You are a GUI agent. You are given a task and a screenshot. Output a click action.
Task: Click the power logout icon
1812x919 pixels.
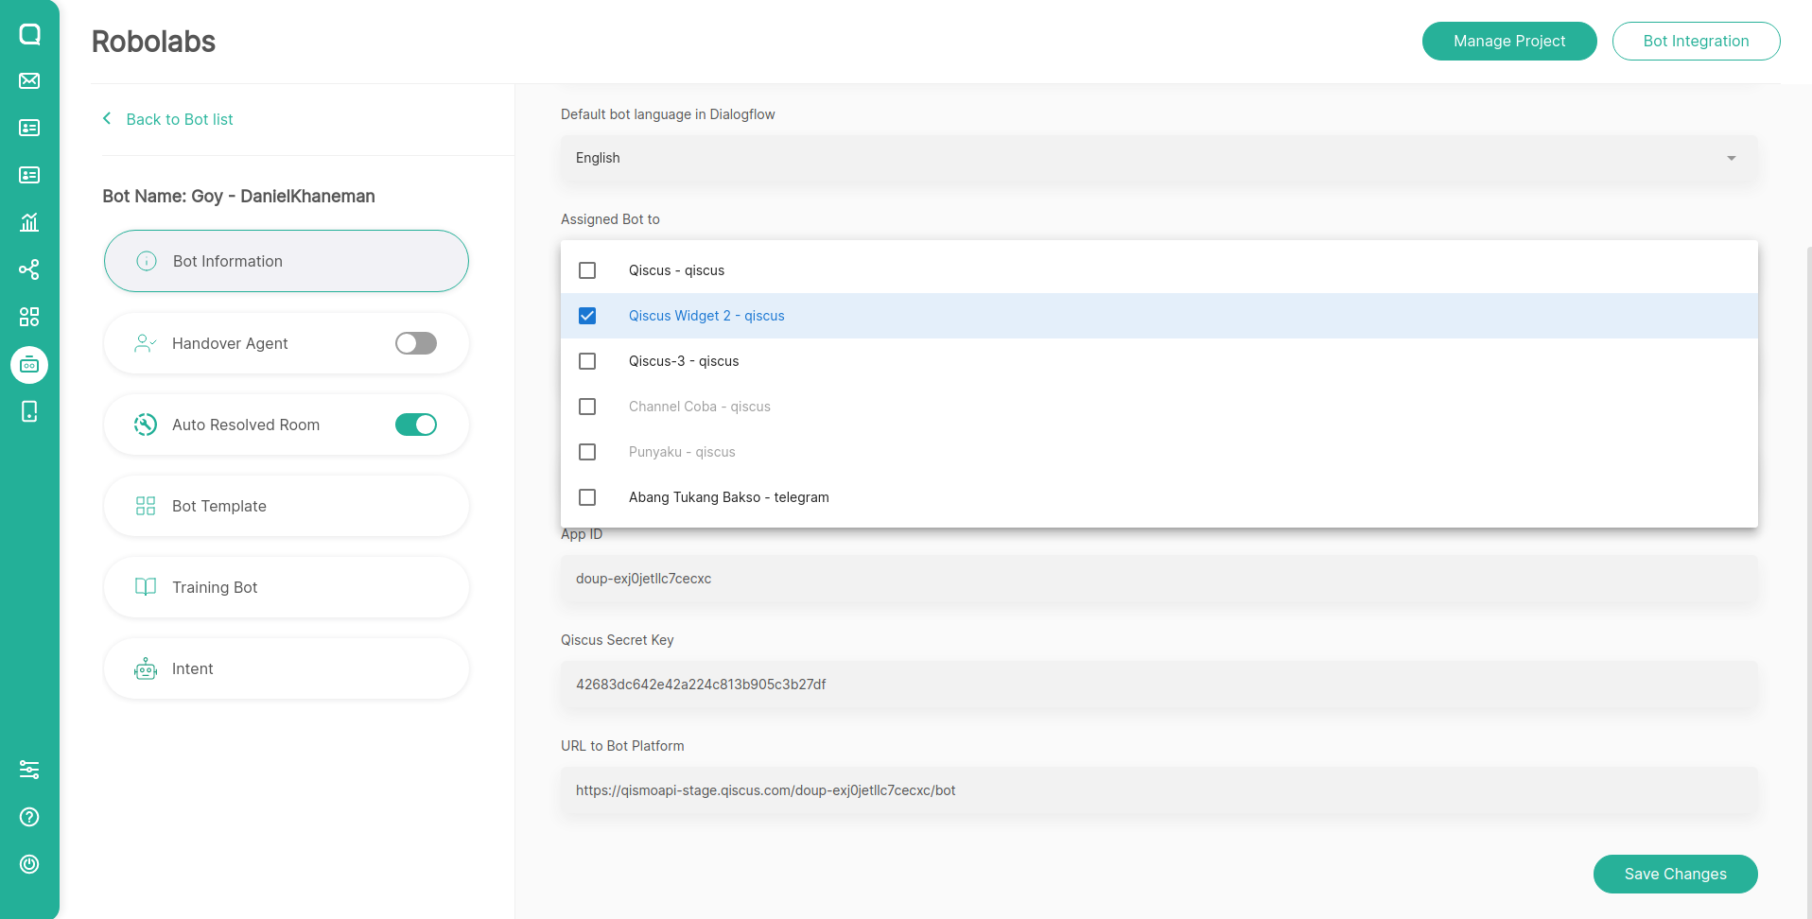point(29,864)
